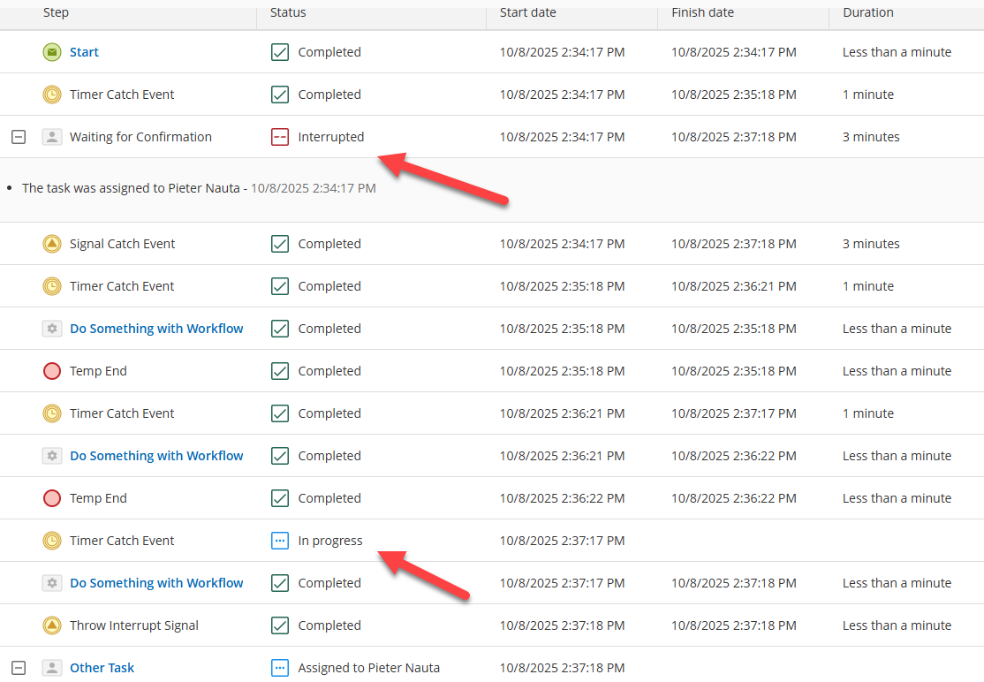Collapse the Waiting for Confirmation row details

click(19, 137)
